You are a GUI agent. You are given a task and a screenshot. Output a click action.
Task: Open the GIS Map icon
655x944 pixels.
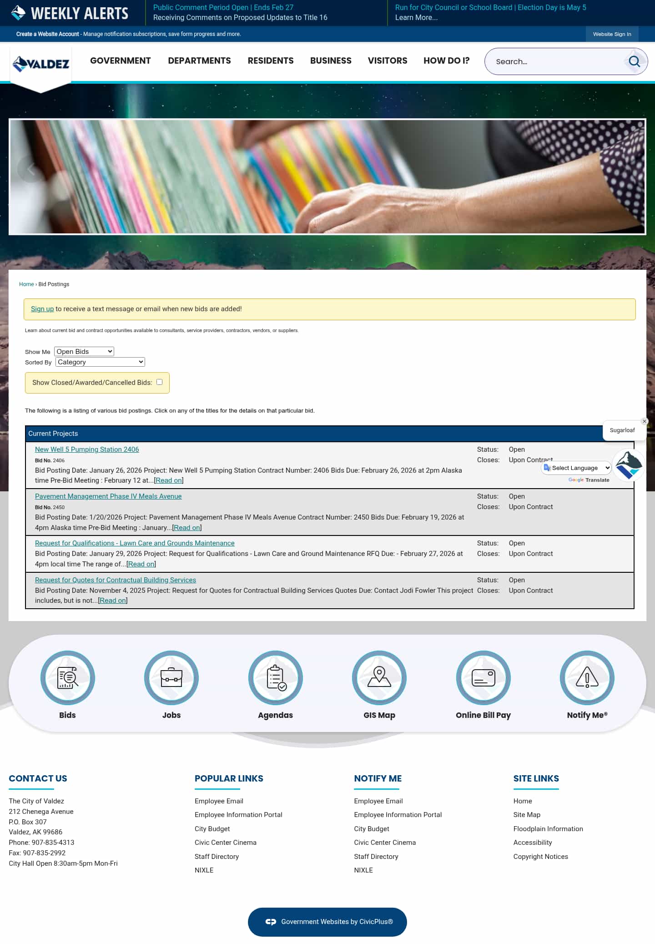[x=379, y=678]
